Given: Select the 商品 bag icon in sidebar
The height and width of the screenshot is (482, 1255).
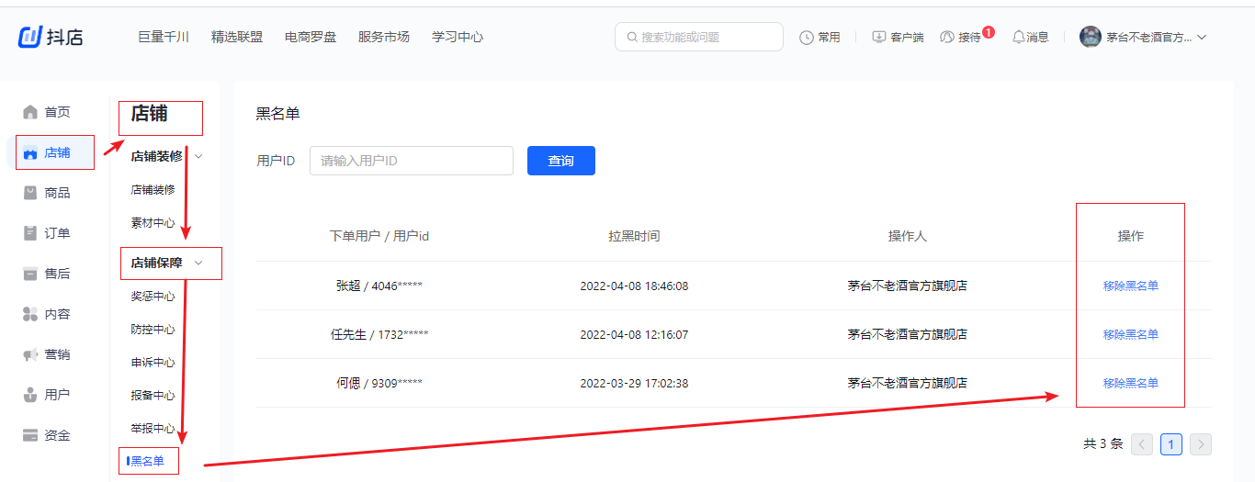Looking at the screenshot, I should 30,193.
